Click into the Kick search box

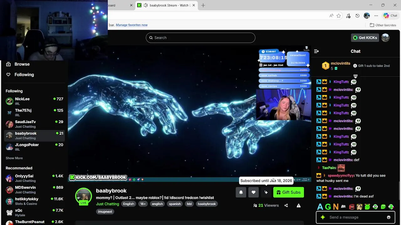pyautogui.click(x=200, y=37)
